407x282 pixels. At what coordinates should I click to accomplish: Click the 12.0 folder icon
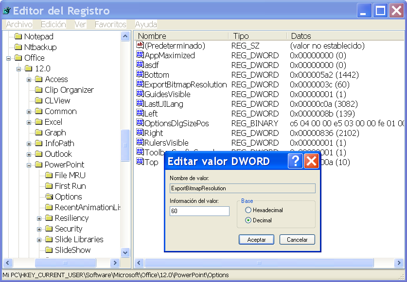29,68
